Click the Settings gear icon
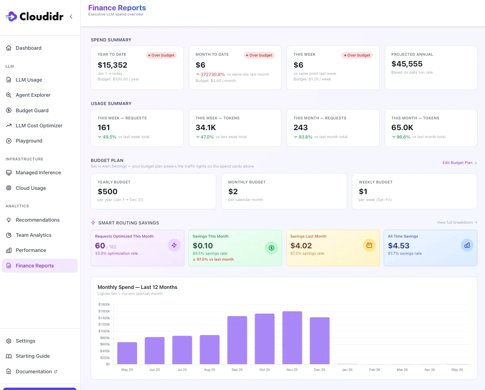Viewport: 485px width, 390px height. 9,341
